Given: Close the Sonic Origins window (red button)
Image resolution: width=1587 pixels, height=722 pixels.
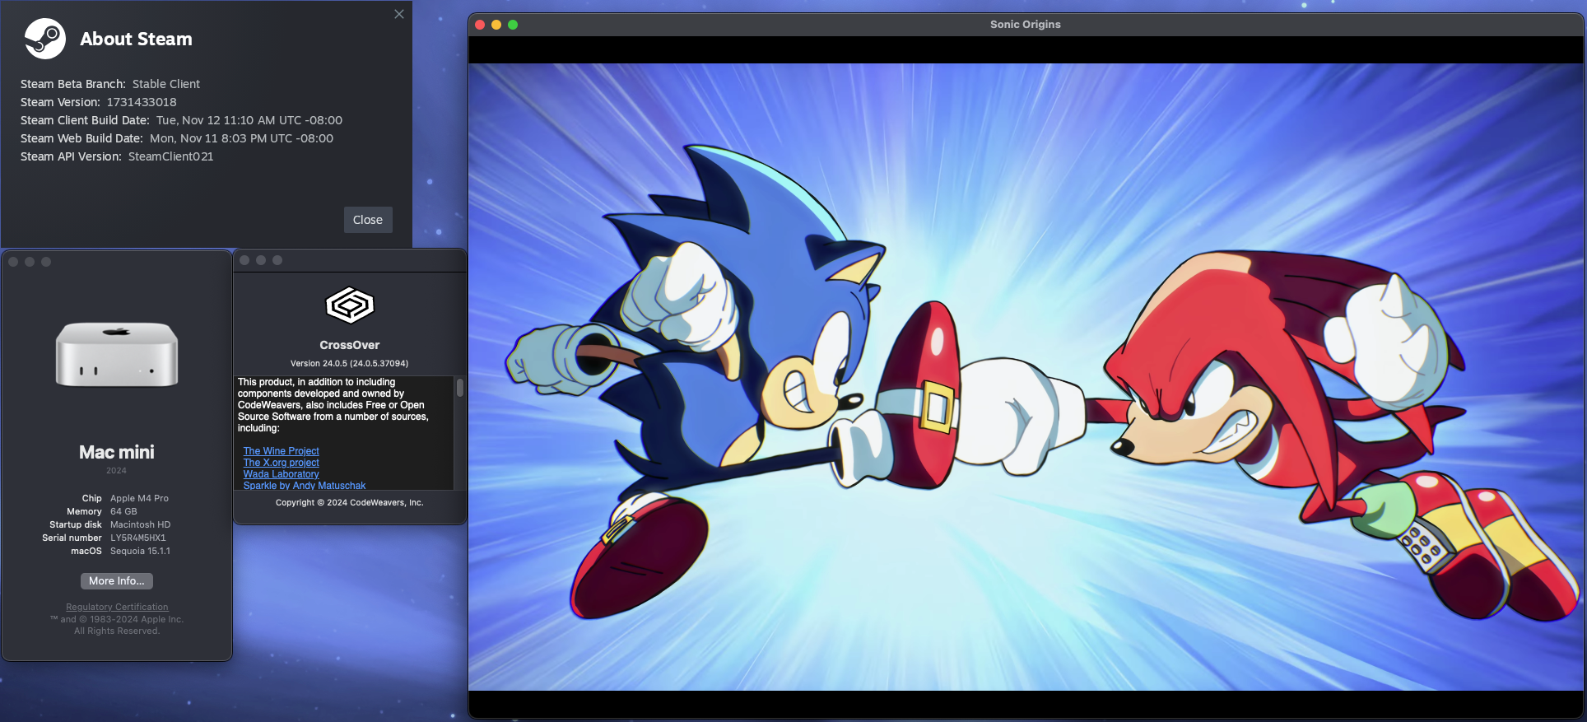Looking at the screenshot, I should 480,25.
